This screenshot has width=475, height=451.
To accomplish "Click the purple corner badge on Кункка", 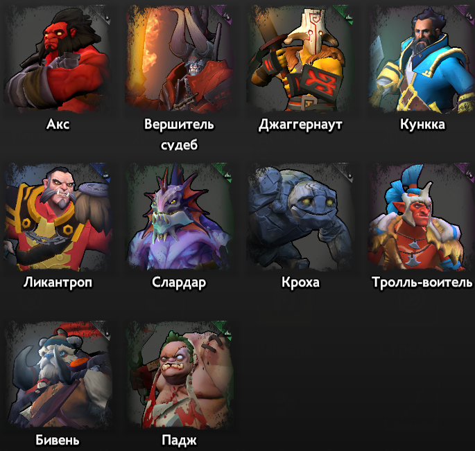I will point(468,12).
